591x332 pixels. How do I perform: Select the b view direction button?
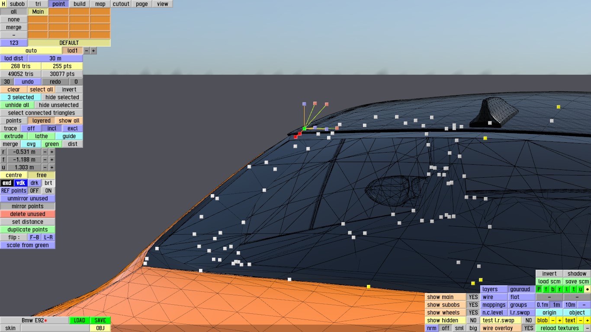[x=553, y=289]
